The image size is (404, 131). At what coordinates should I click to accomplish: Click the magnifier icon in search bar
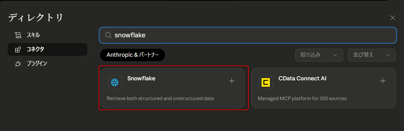pos(108,35)
